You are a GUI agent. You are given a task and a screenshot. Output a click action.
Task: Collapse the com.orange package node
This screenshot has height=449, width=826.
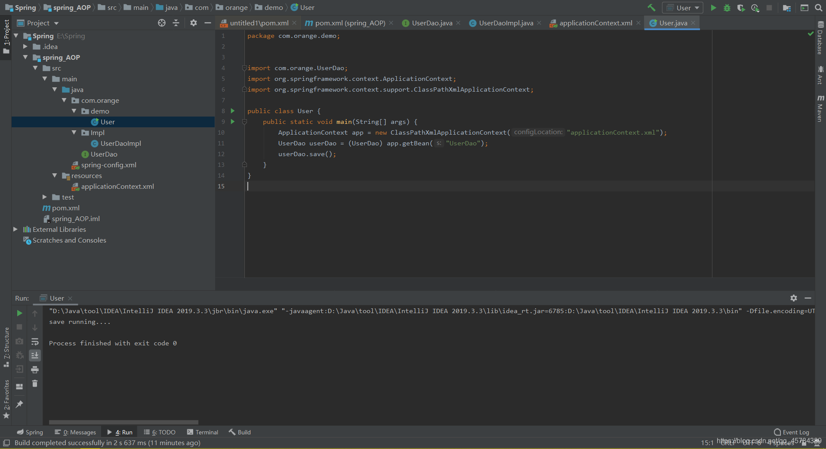[64, 100]
